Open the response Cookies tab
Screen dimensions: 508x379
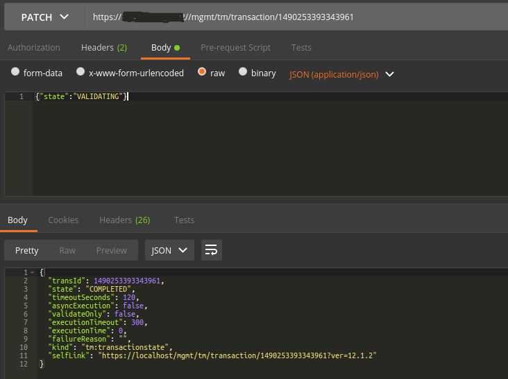point(63,220)
